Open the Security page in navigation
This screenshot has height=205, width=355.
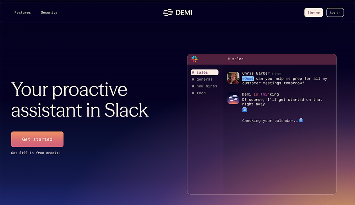coord(49,12)
